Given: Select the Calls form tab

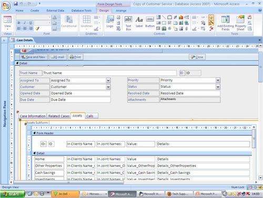Looking at the screenshot, I should pos(92,116).
